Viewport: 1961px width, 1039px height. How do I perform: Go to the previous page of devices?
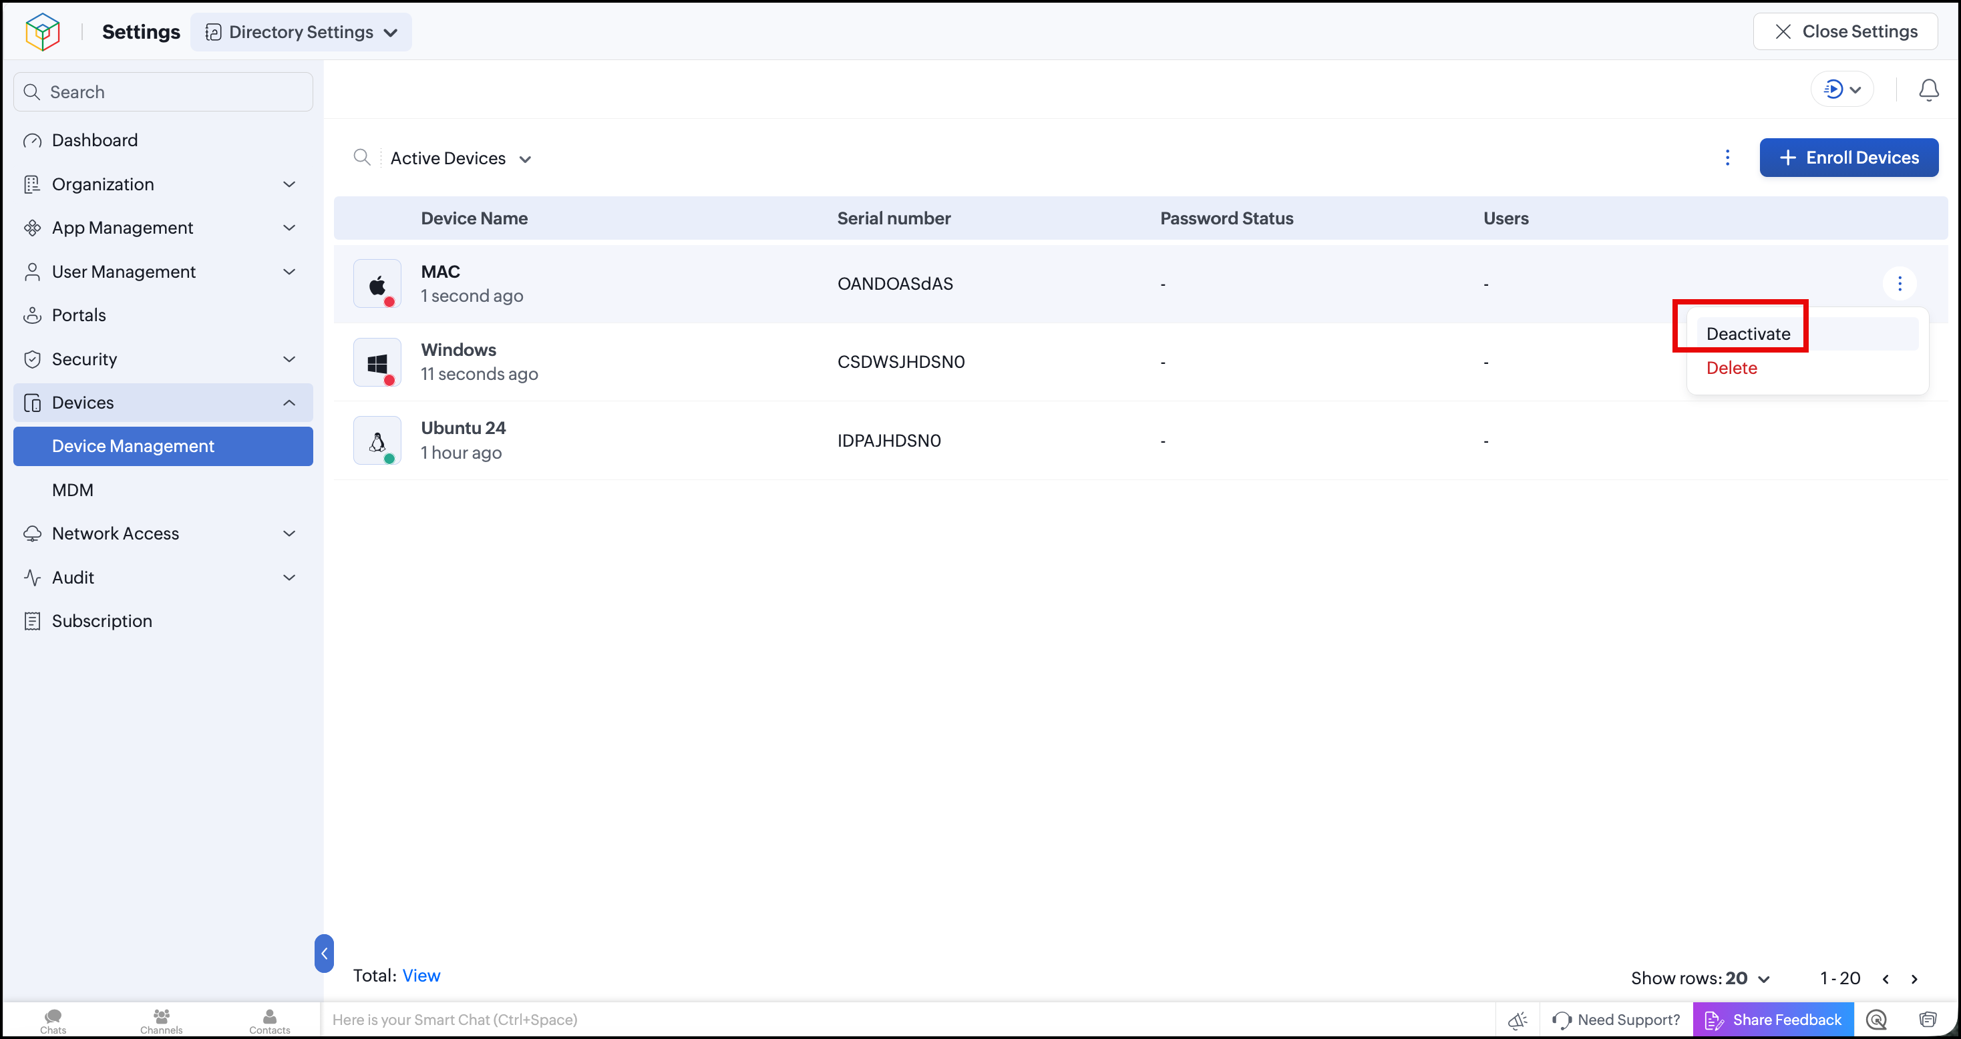1886,979
